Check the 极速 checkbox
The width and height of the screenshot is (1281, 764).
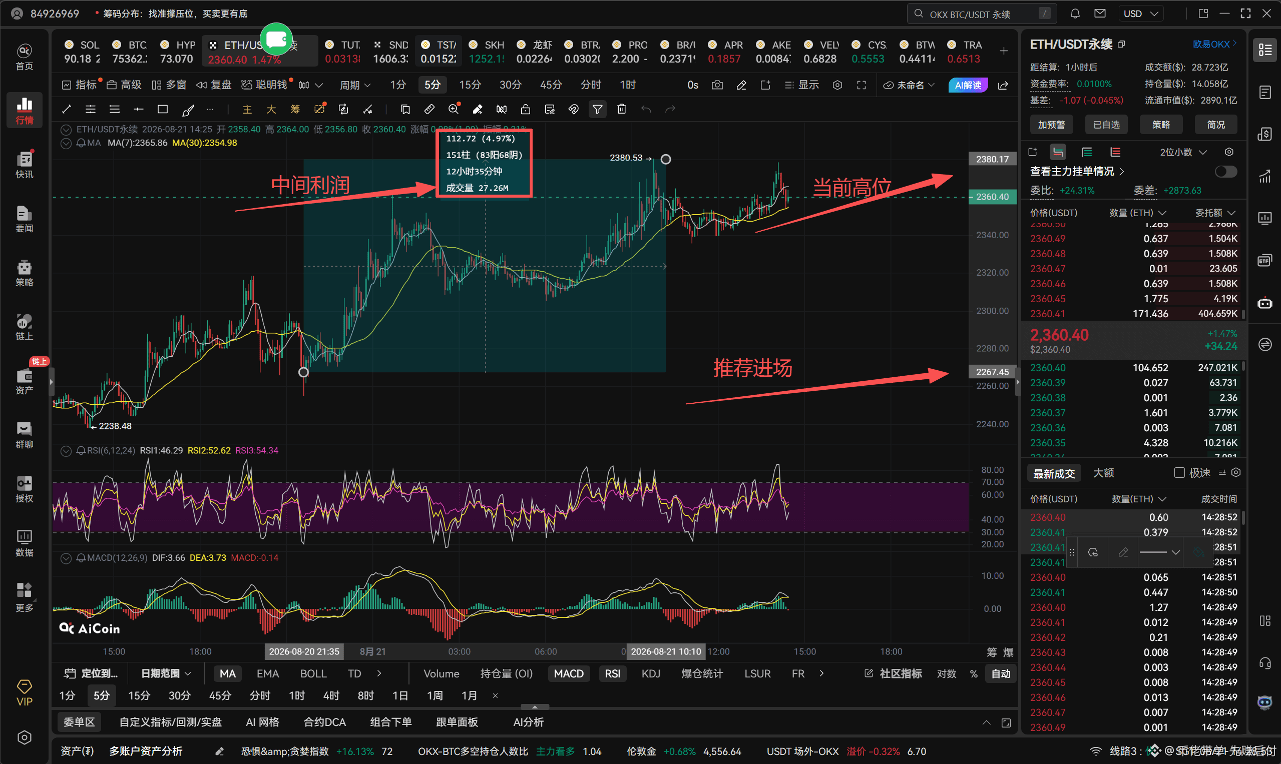[x=1178, y=473]
